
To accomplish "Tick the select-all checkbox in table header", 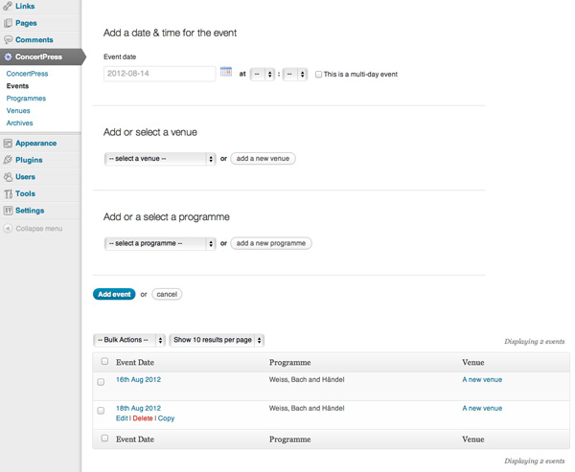I will click(104, 361).
